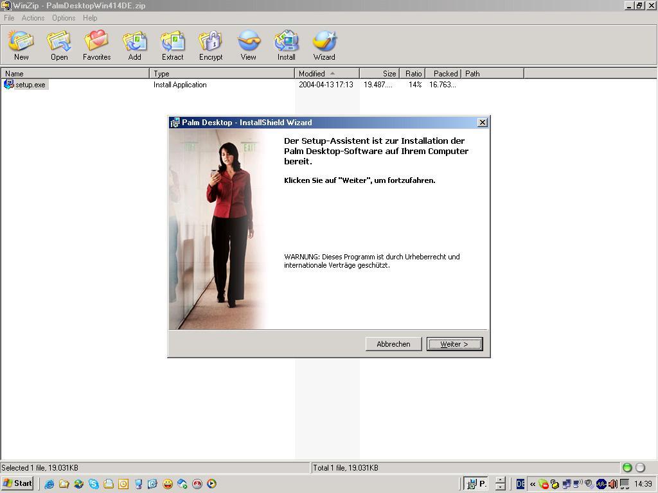Click the clock icon in quick launch
658x493 pixels.
(123, 484)
